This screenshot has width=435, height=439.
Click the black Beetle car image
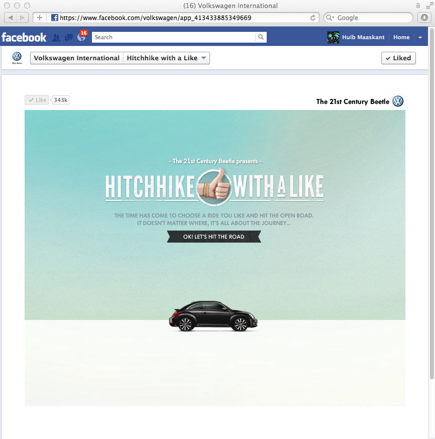(213, 316)
